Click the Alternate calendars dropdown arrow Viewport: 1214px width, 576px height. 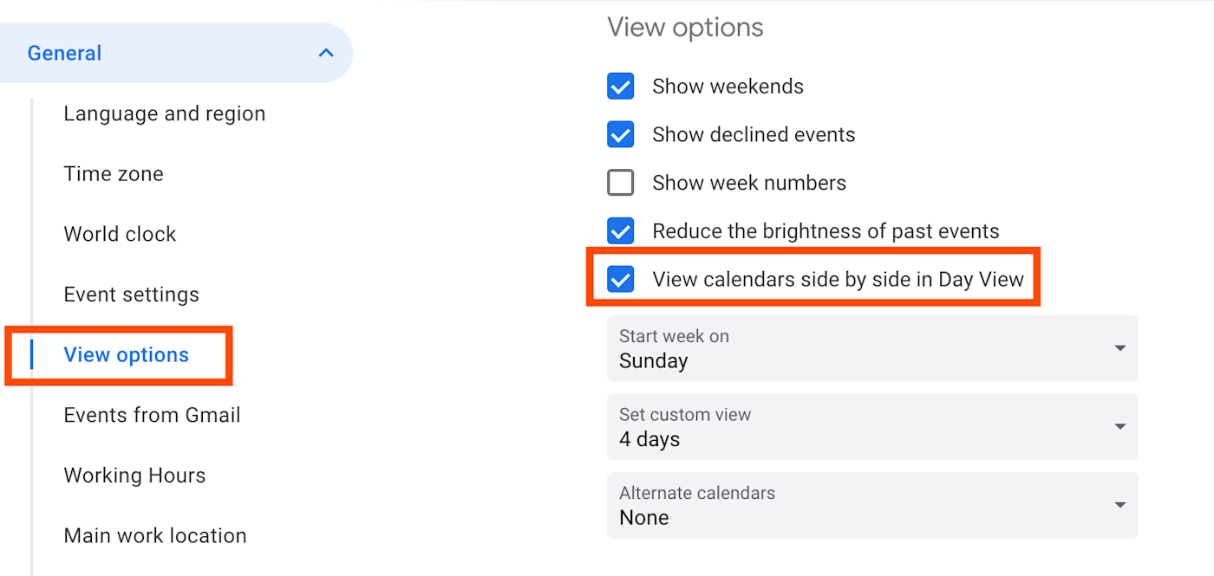[x=1120, y=506]
